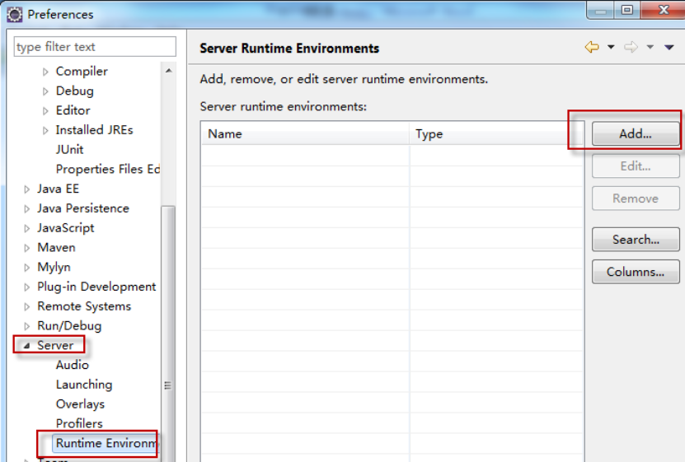Click the Name column header
The width and height of the screenshot is (685, 462).
[305, 133]
